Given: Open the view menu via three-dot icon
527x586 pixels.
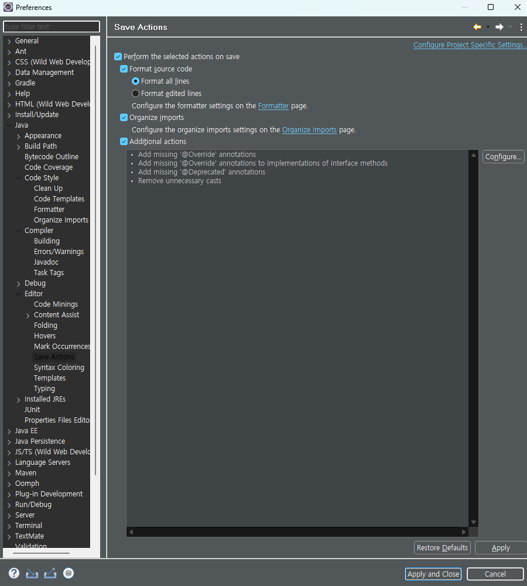Looking at the screenshot, I should coord(521,27).
